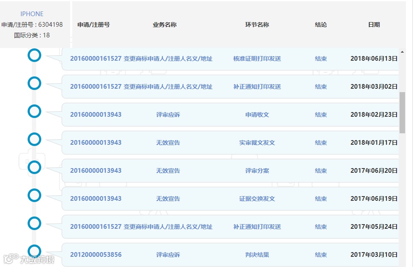Image resolution: width=414 pixels, height=267 pixels.
Task: Click 结束 in the 2018年01月17日 row
Action: tap(321, 143)
